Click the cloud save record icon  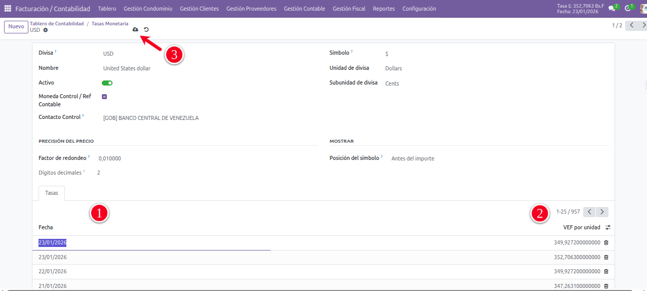point(135,30)
